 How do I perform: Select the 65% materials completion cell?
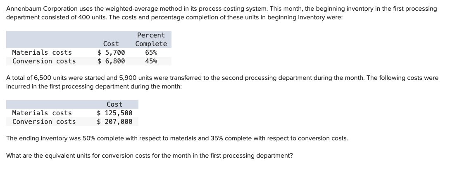pyautogui.click(x=151, y=52)
